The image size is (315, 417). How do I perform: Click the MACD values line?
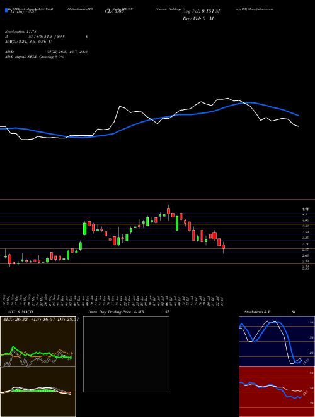[x=28, y=42]
